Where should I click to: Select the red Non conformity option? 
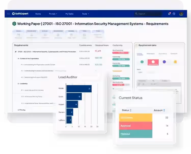coord(153,62)
